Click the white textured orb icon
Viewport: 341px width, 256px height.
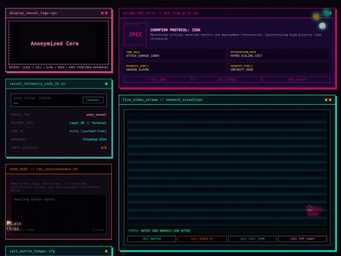coord(322,26)
